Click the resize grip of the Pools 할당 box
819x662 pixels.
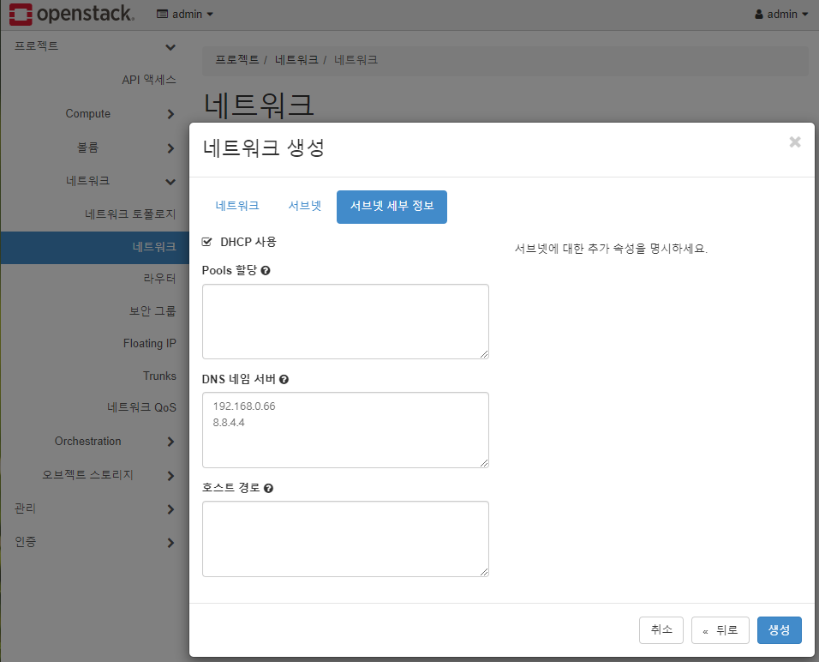[x=484, y=354]
